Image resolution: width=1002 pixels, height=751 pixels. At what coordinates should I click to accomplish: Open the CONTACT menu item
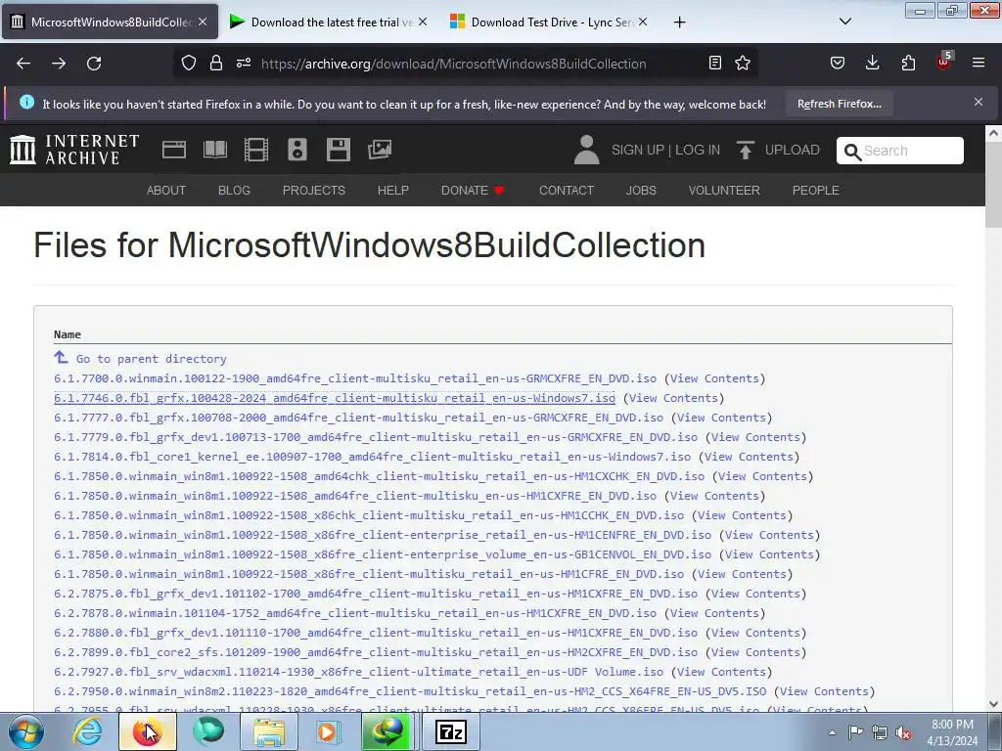tap(567, 191)
